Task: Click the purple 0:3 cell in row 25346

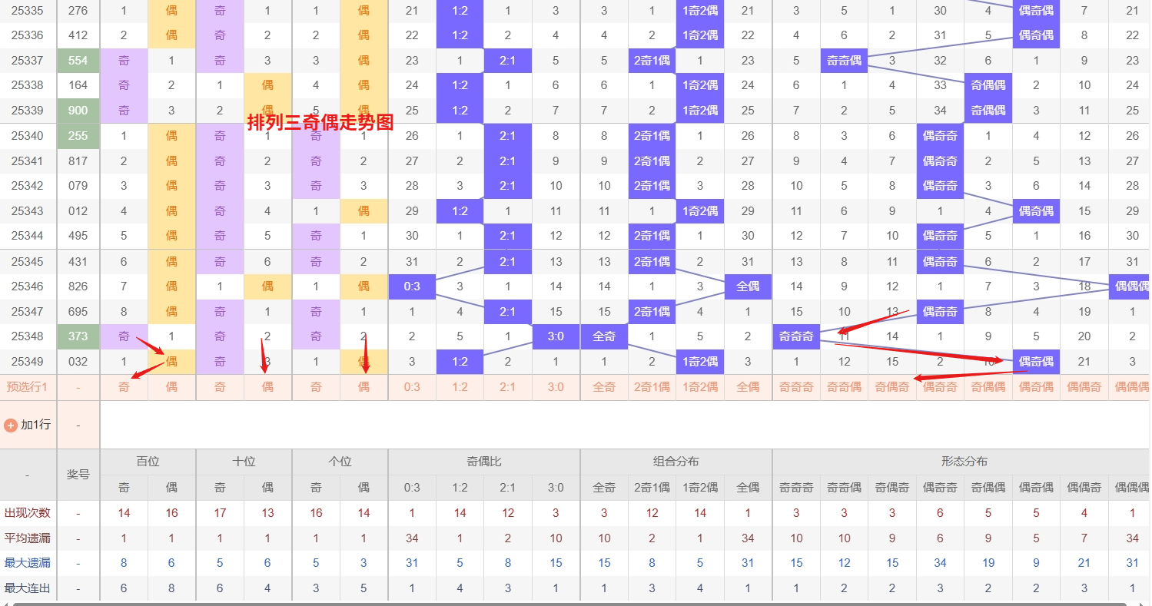Action: point(412,286)
